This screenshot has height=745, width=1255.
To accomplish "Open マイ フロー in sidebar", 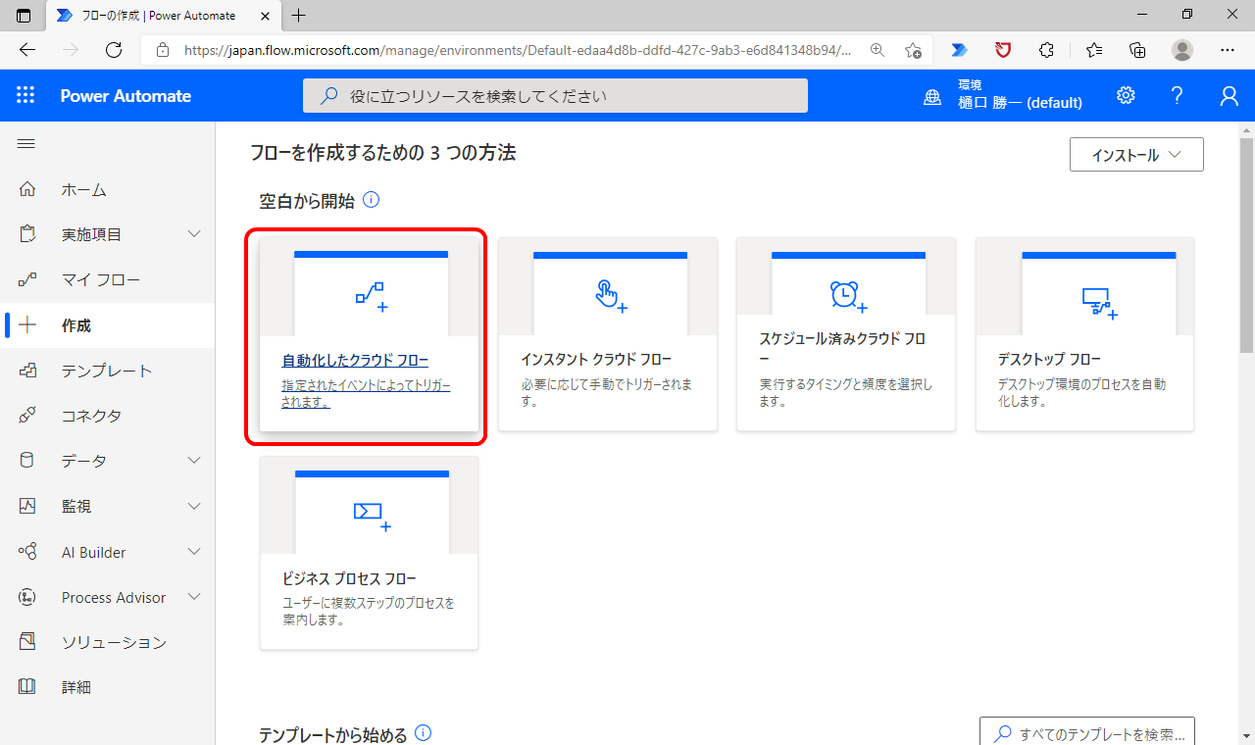I will coord(101,279).
